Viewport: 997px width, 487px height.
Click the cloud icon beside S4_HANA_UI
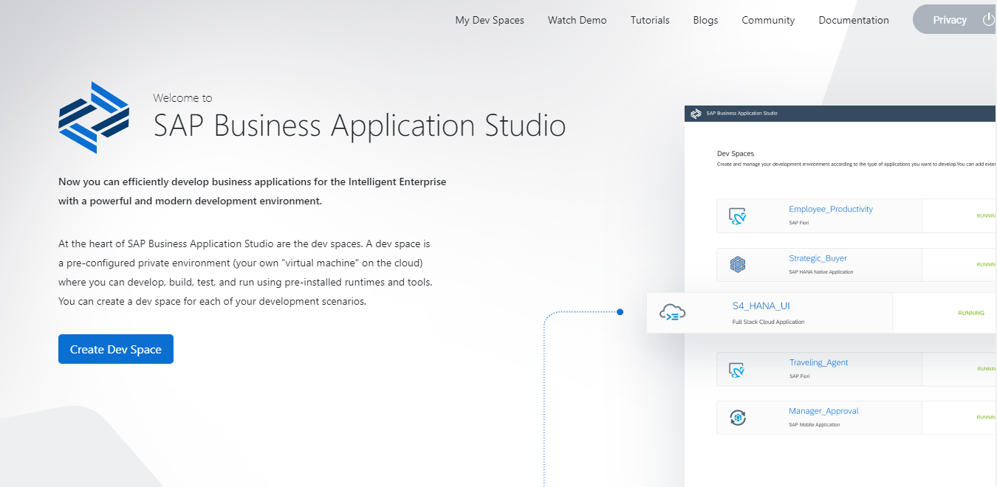(x=672, y=313)
